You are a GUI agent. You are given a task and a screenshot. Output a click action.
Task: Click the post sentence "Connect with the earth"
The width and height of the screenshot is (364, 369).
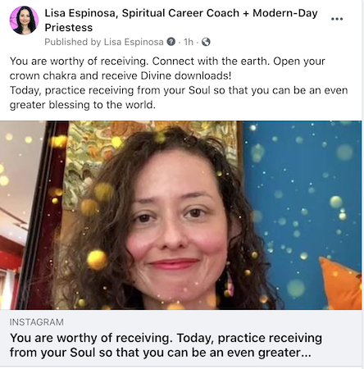click(211, 61)
